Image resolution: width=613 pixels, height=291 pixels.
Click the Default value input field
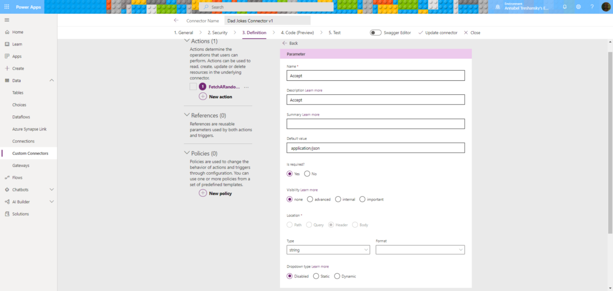click(375, 148)
